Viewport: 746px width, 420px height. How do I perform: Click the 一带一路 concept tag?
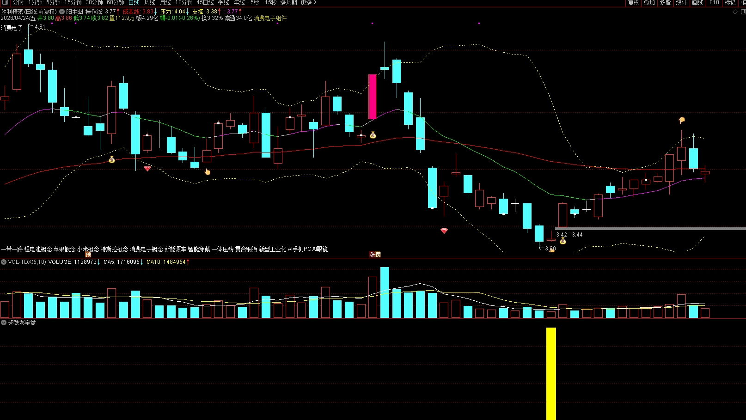click(x=12, y=249)
